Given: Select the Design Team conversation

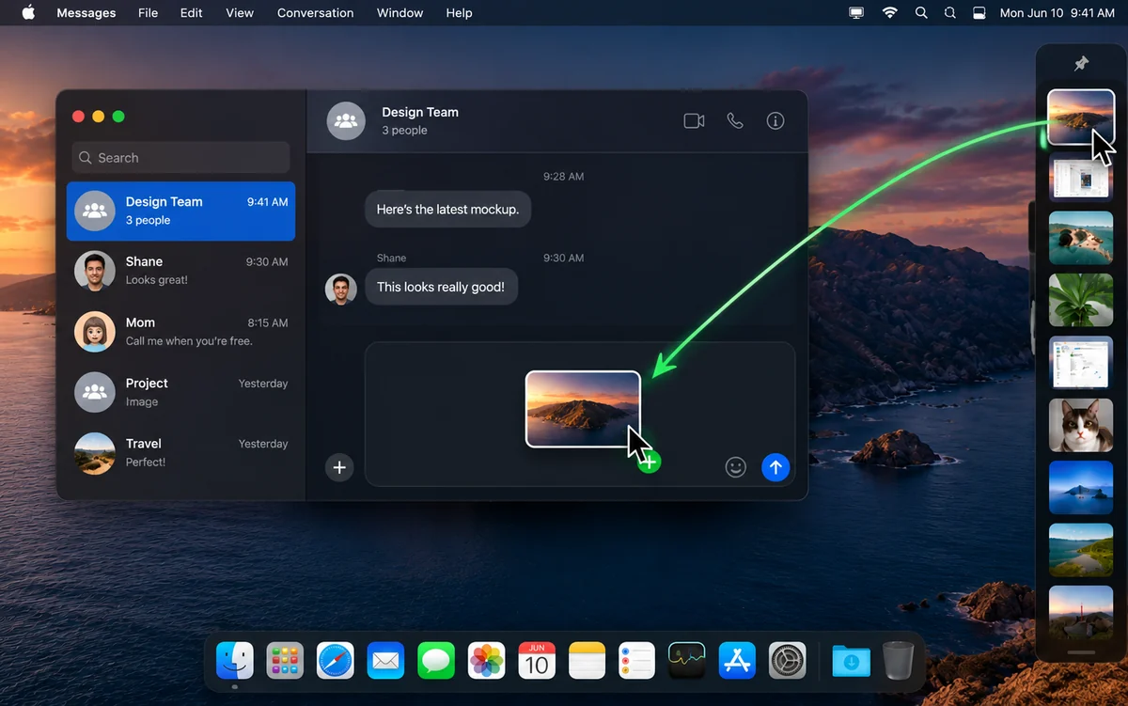Looking at the screenshot, I should click(180, 211).
